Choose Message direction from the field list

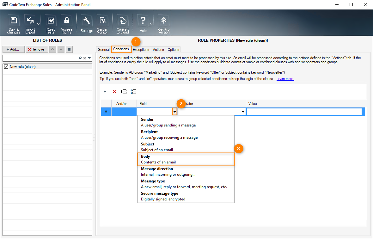click(186, 172)
